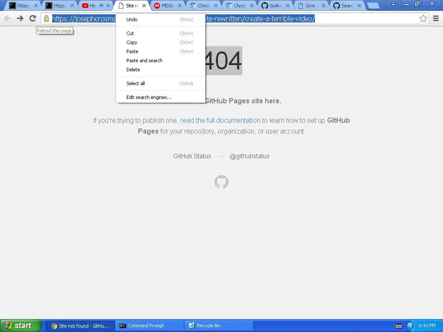Viewport: 443px width, 332px height.
Task: Choose Paste in the context menu
Action: (x=161, y=51)
